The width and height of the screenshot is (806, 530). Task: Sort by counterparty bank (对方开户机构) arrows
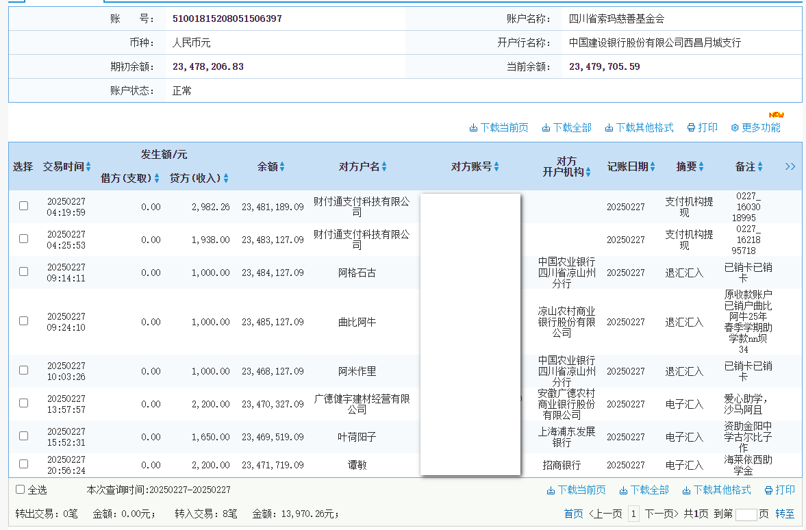(588, 172)
